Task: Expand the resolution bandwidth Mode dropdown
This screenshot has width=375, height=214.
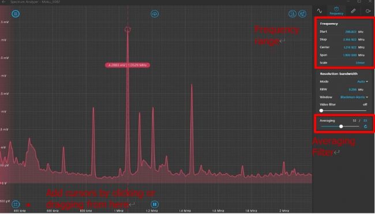Action: pyautogui.click(x=362, y=81)
